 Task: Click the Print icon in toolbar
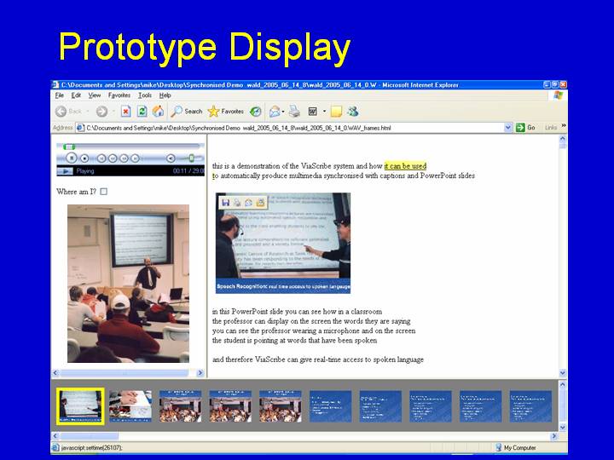point(294,112)
